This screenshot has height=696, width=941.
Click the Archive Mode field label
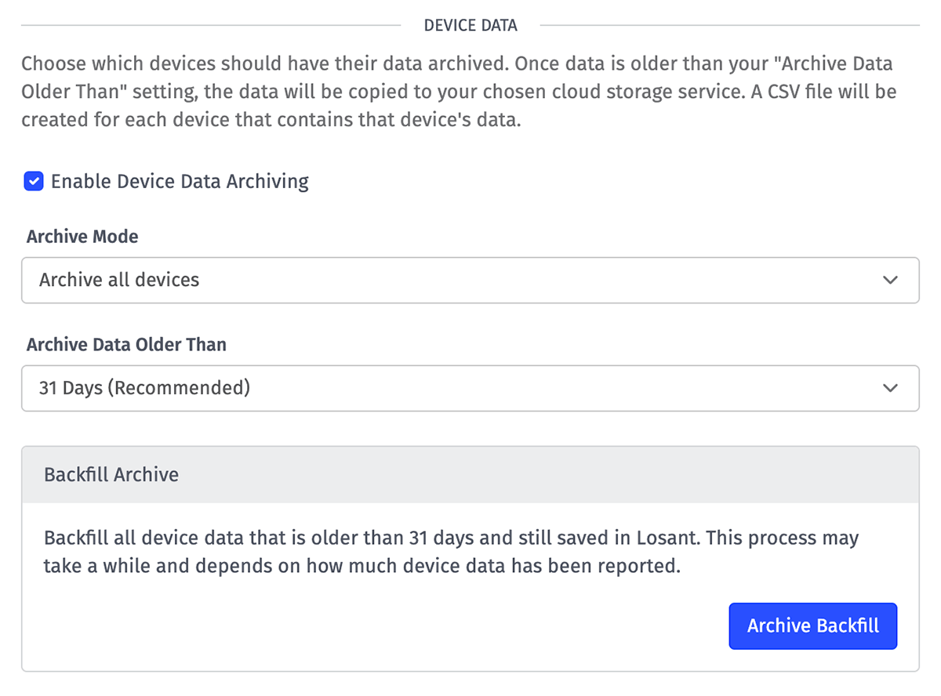pyautogui.click(x=82, y=236)
